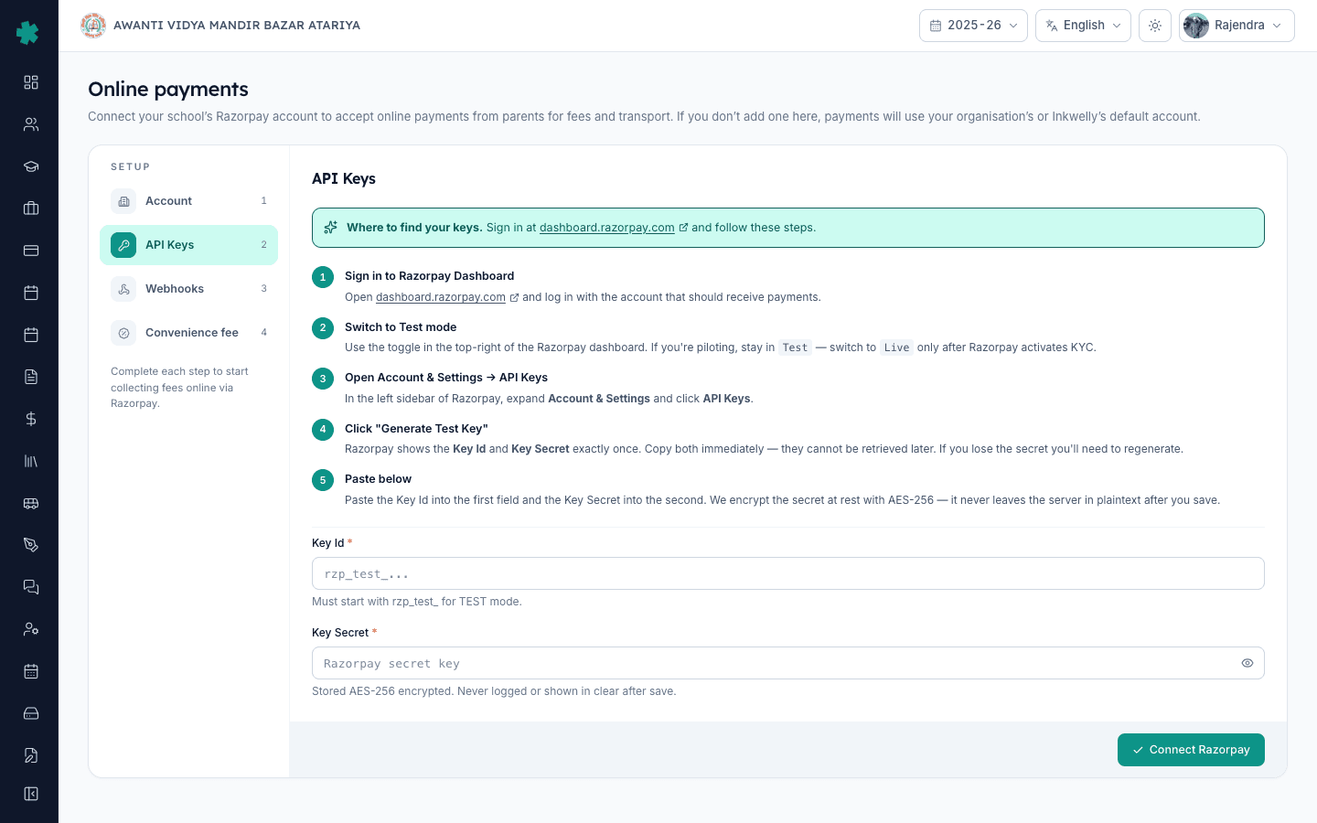Show the Key Secret using eye icon
This screenshot has height=823, width=1317.
tap(1247, 663)
